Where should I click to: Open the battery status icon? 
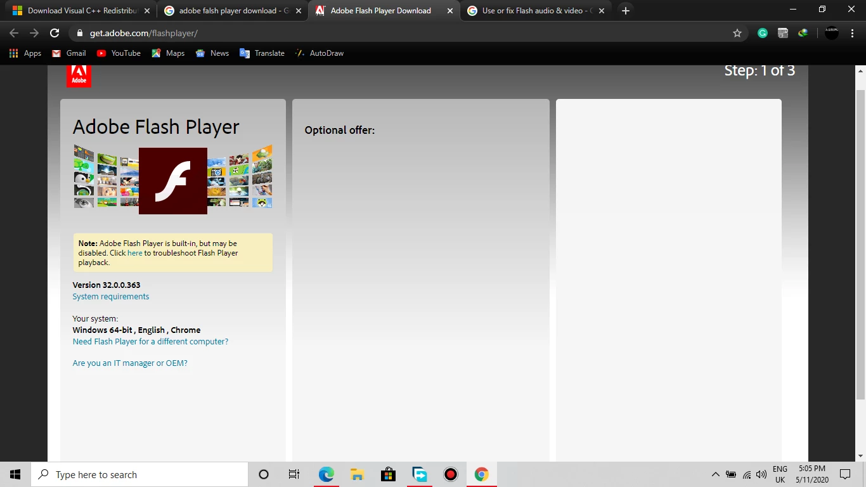pos(731,474)
